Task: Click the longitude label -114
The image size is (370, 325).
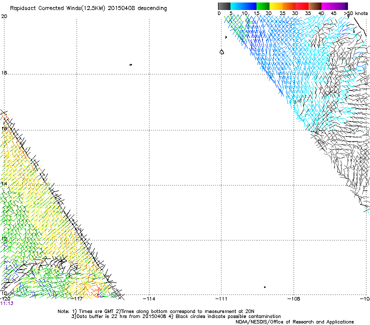Action: 149,299
